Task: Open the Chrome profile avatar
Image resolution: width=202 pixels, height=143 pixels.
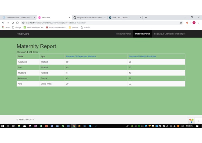Action: point(194,23)
